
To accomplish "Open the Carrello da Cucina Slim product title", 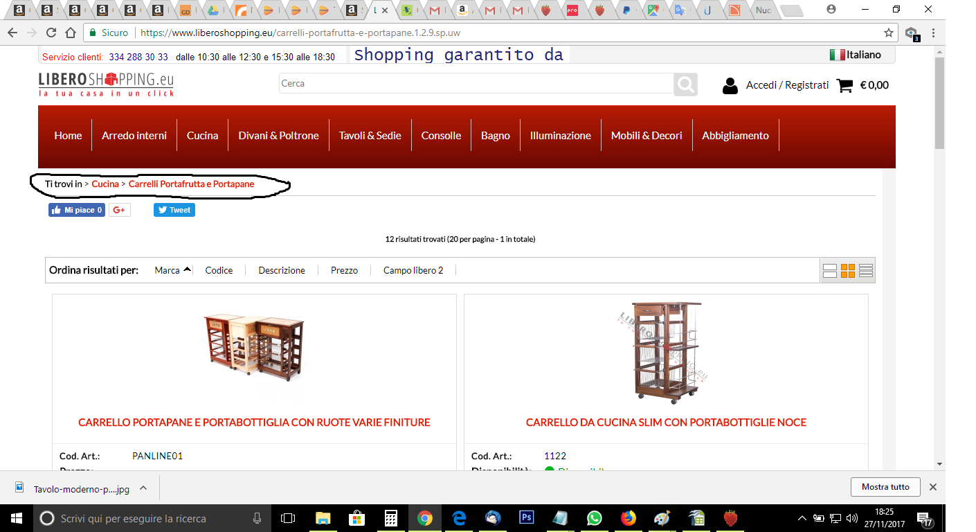I will pyautogui.click(x=666, y=423).
